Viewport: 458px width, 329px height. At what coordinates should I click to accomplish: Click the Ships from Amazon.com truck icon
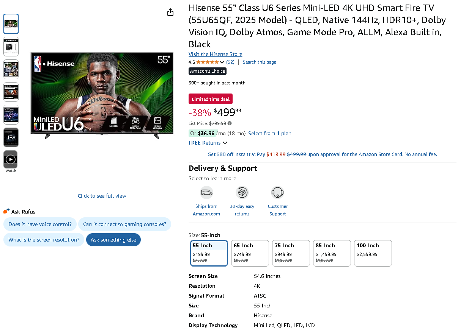[x=206, y=193]
